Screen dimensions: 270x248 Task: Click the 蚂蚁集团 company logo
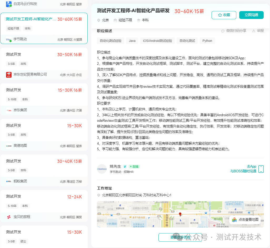tap(9, 181)
